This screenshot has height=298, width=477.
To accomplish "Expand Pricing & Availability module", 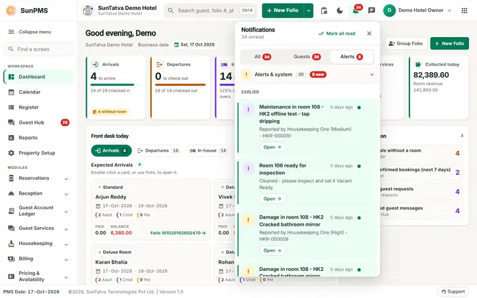I will tap(38, 276).
